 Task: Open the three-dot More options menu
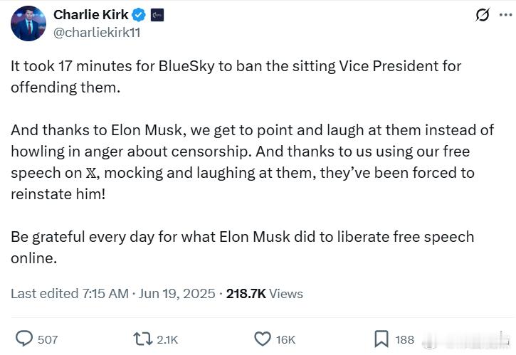coord(506,14)
